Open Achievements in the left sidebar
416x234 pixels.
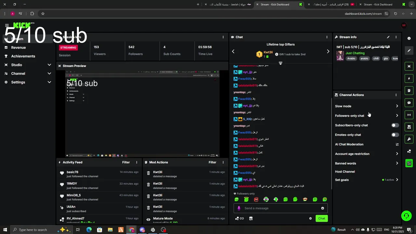click(23, 56)
